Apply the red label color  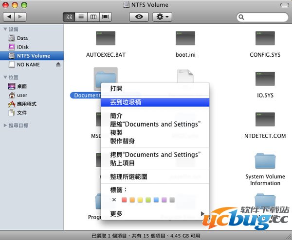click(124, 200)
